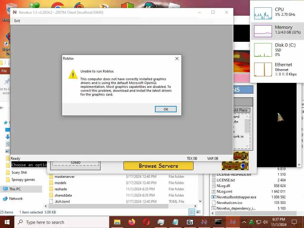The height and width of the screenshot is (228, 304).
Task: Click the launcher place list scroll up arrow
Action: (x=247, y=117)
